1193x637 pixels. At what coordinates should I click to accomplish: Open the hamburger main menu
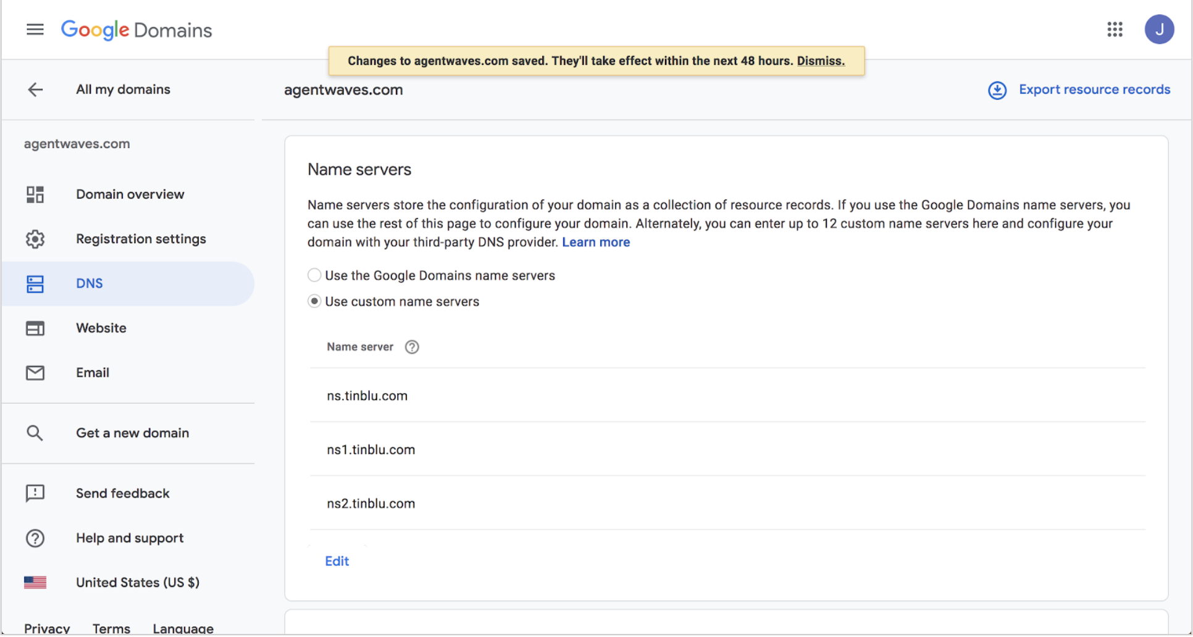coord(35,30)
